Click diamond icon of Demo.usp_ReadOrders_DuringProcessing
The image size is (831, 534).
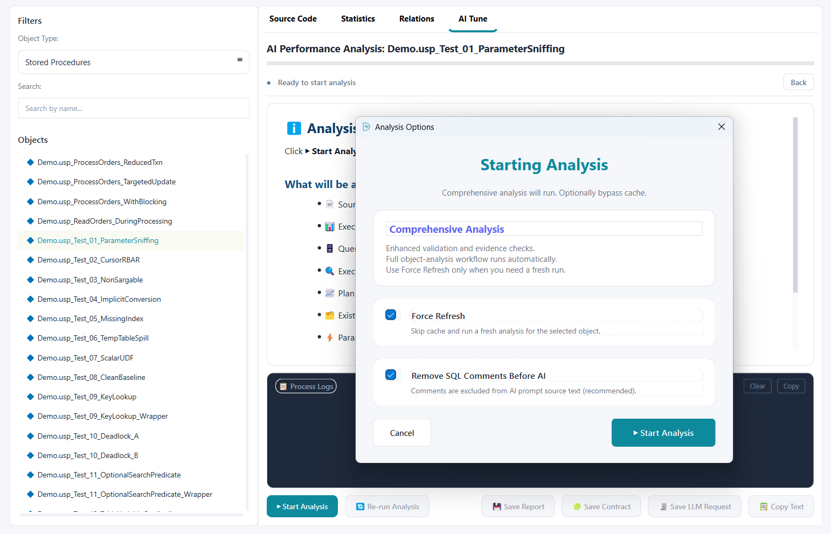coord(31,221)
